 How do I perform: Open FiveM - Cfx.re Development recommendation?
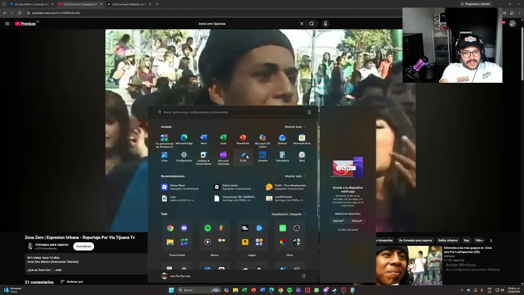pos(288,187)
